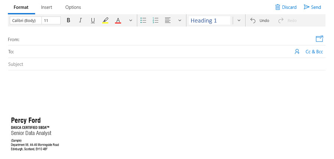Click the Subject input field
The height and width of the screenshot is (159, 334).
148,64
